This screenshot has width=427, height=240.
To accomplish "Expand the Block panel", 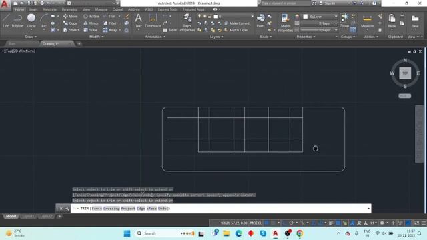I will tap(266, 37).
